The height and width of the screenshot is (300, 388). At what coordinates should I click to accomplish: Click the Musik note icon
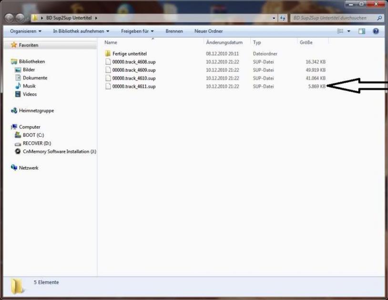point(18,86)
